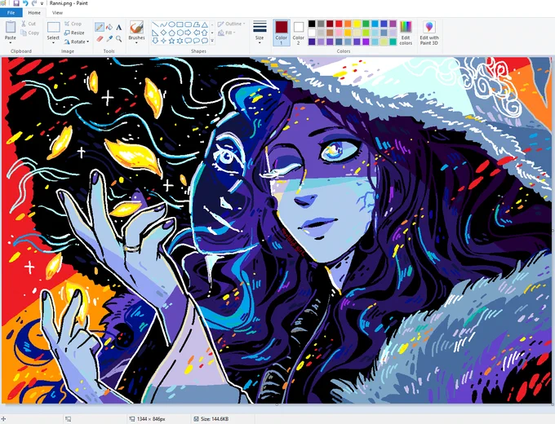Click the Crop button
The height and width of the screenshot is (424, 555).
tap(73, 24)
